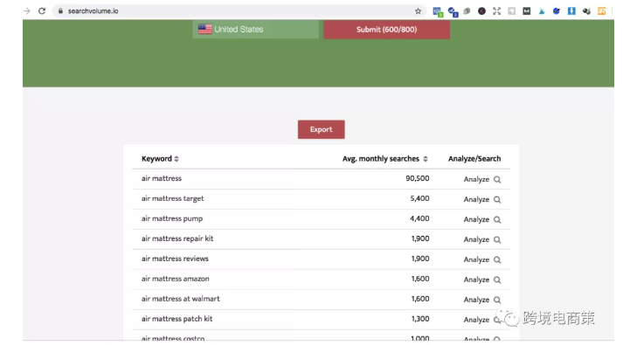Image resolution: width=630 pixels, height=345 pixels.
Task: Analyze the air mattress repair kit keyword
Action: pos(476,240)
